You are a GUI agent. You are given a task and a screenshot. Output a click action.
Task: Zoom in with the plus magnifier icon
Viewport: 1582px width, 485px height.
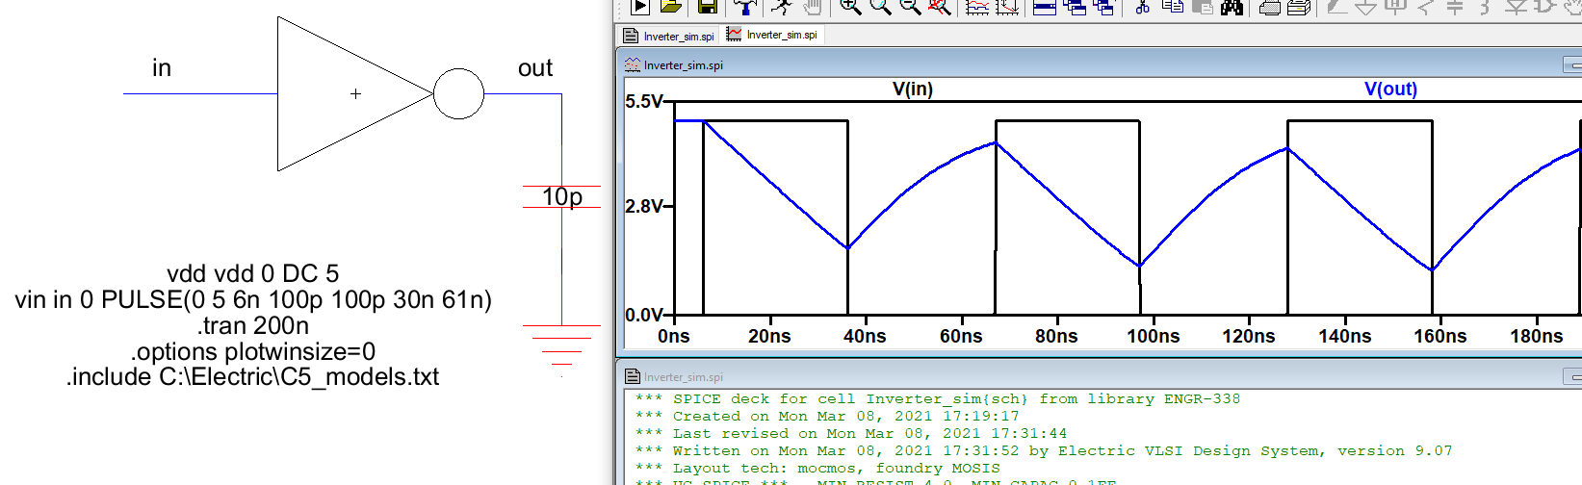pyautogui.click(x=849, y=8)
